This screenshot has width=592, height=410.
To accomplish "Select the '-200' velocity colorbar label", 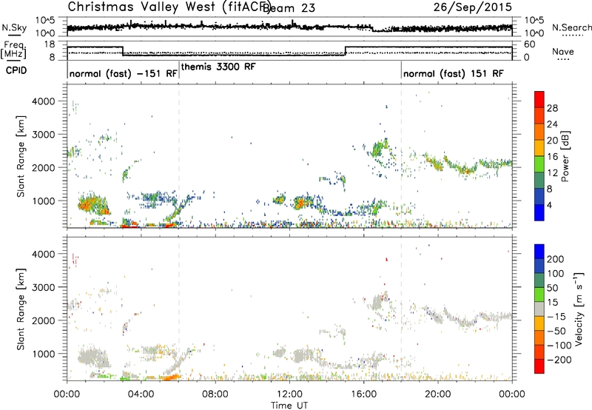I will click(559, 360).
